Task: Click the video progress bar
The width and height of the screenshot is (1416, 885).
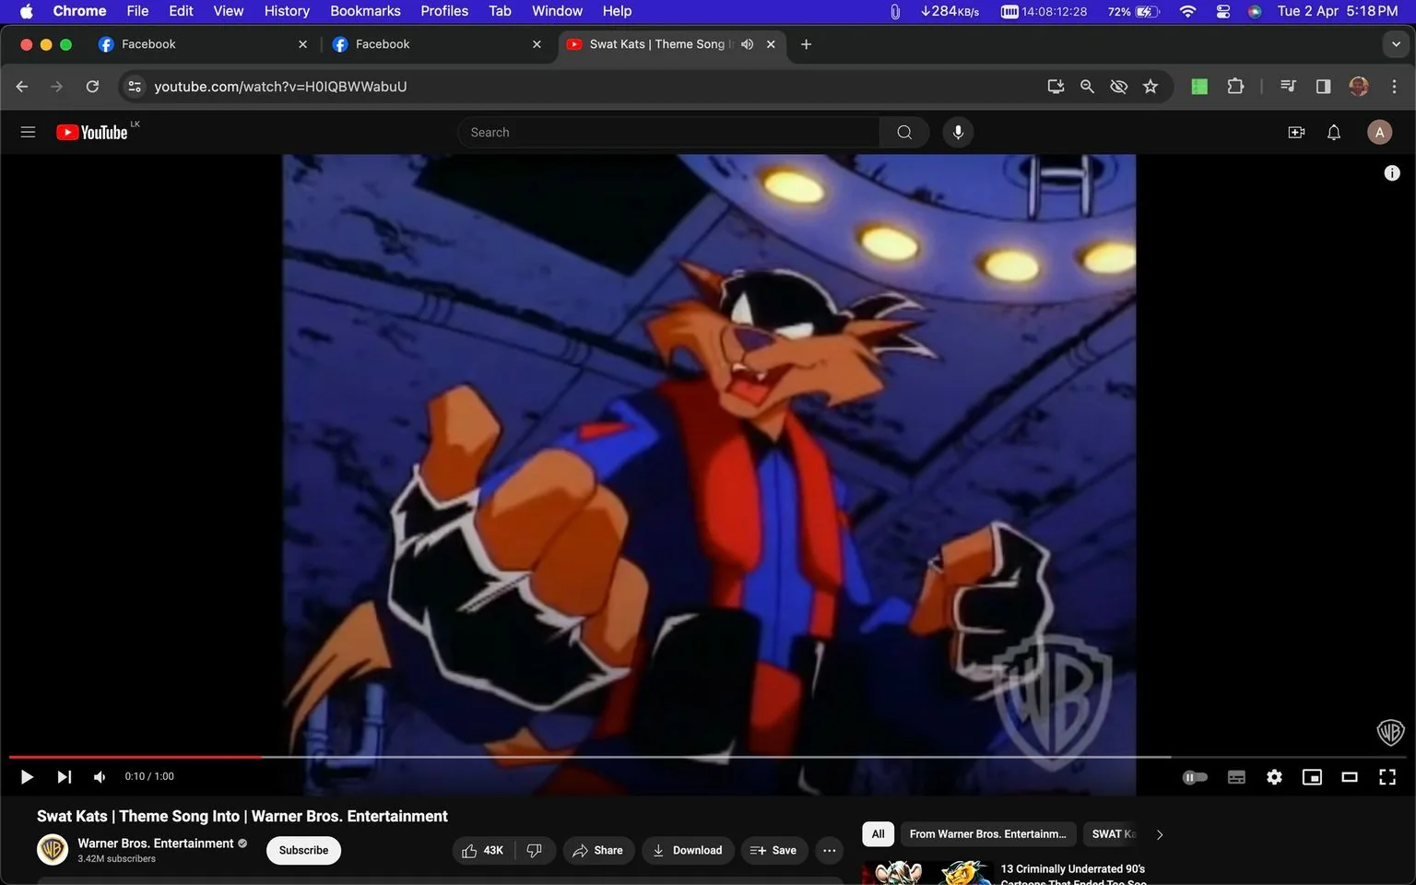Action: pos(708,757)
